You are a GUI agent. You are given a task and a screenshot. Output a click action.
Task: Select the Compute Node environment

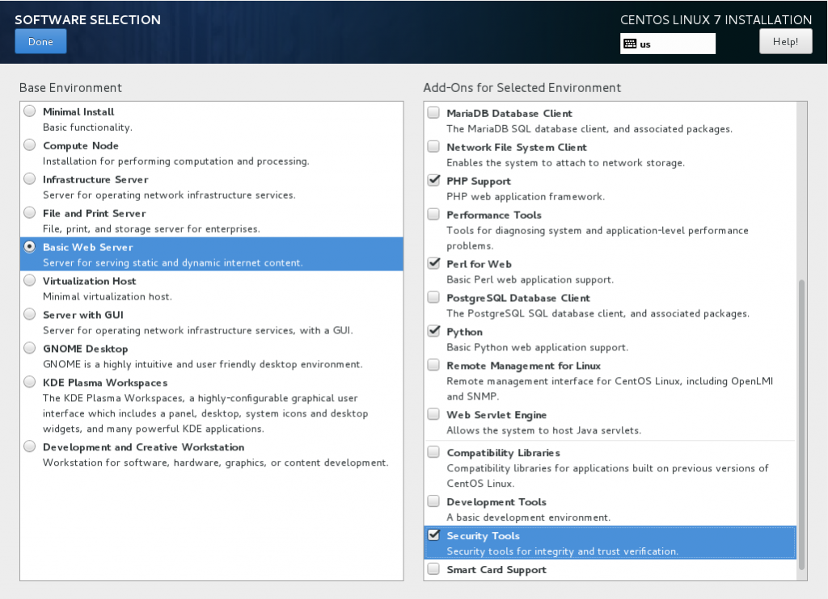click(29, 145)
